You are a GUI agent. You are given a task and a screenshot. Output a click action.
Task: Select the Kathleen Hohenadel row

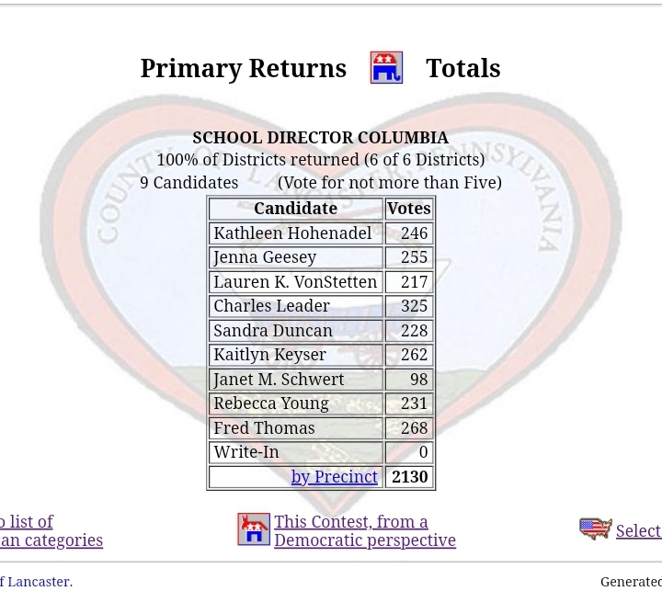click(x=292, y=233)
